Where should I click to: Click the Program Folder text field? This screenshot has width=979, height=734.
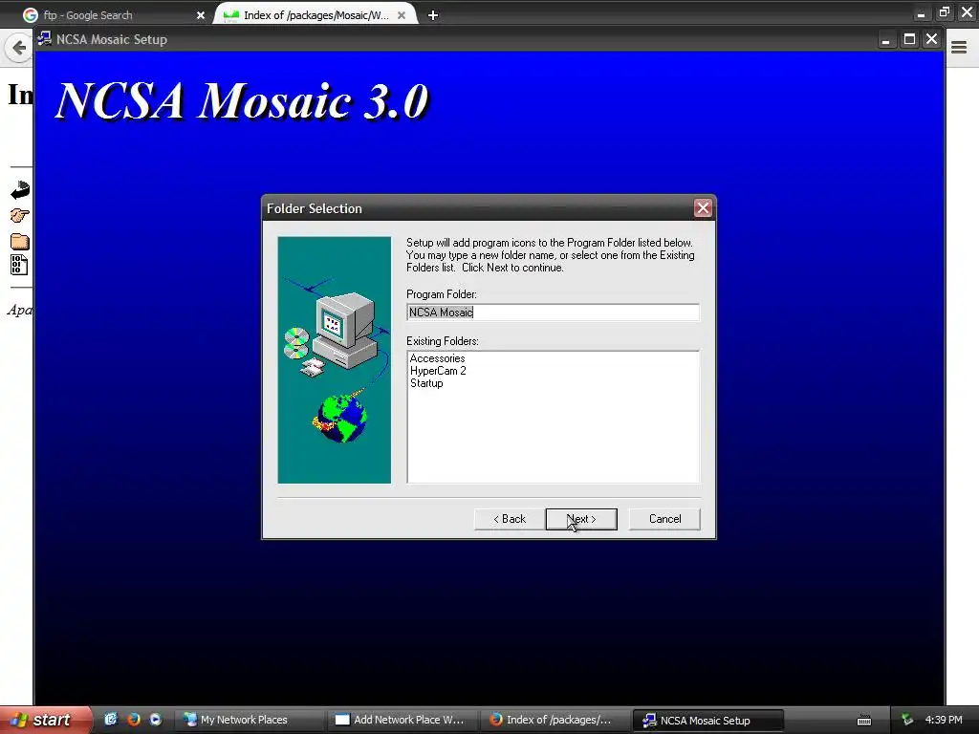click(553, 313)
